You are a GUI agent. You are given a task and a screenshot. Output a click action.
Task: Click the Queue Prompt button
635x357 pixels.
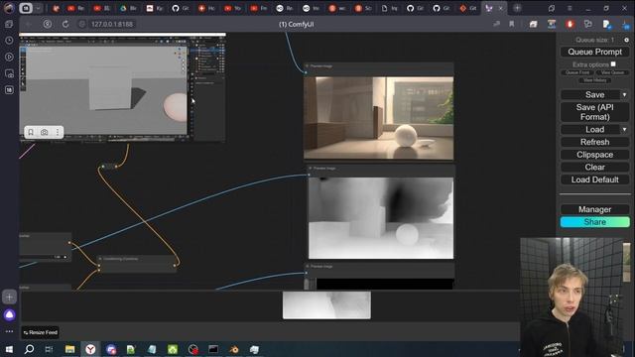click(x=594, y=52)
